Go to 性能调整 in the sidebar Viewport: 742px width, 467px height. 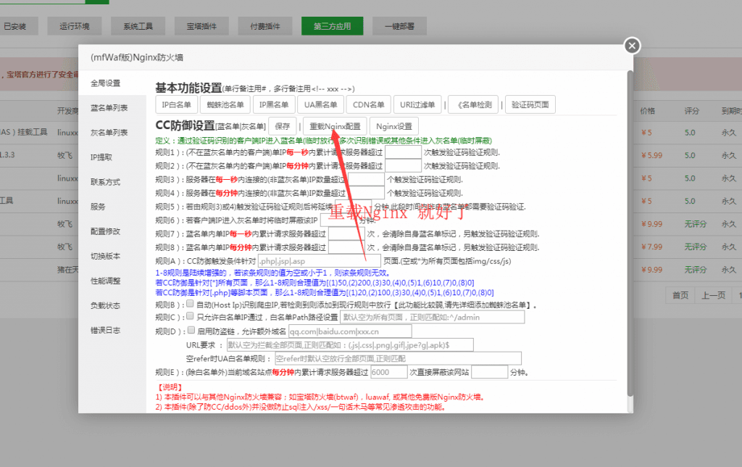[105, 281]
